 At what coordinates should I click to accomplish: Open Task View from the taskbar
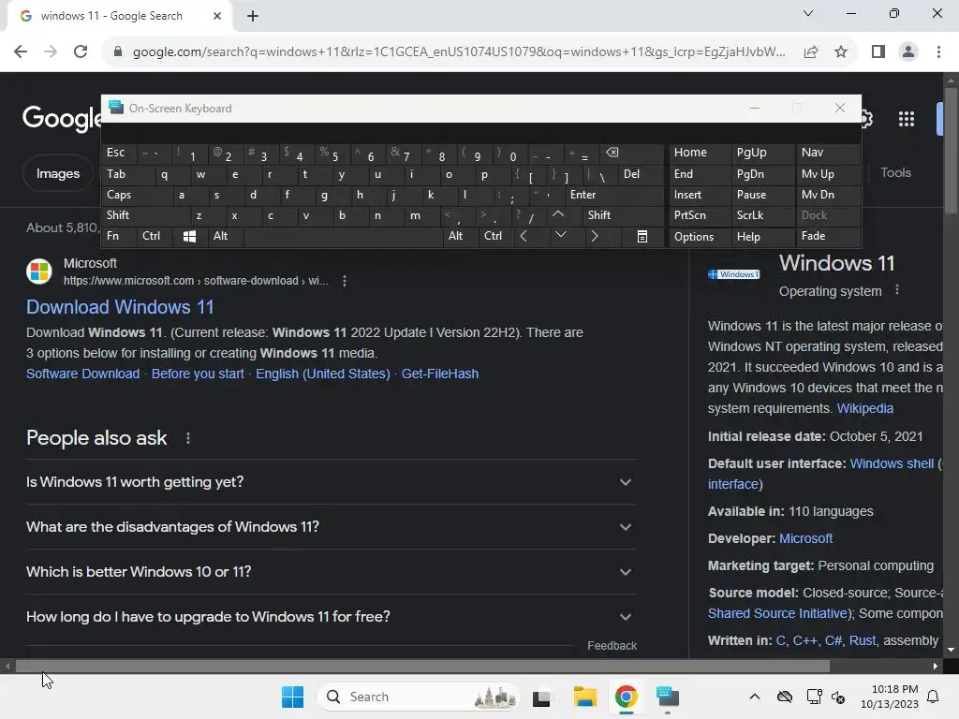tap(541, 697)
